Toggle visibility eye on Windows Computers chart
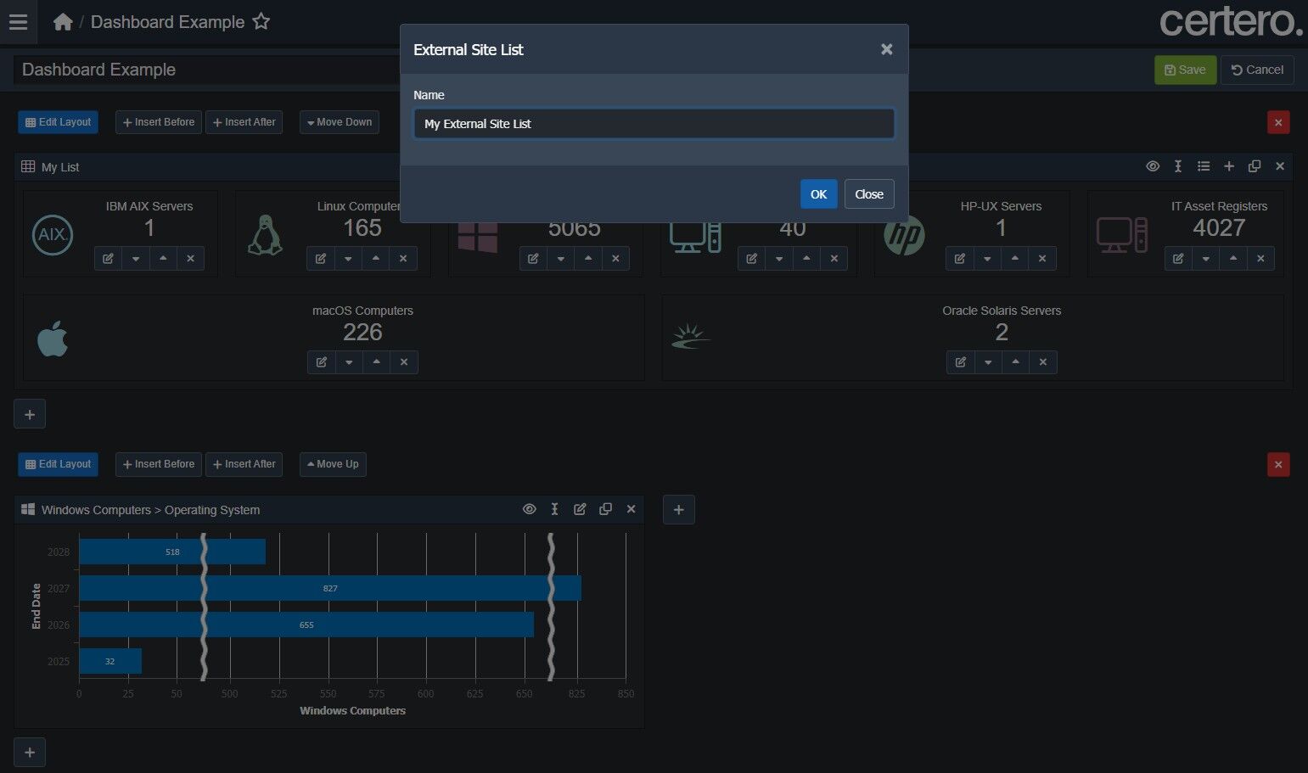Image resolution: width=1308 pixels, height=773 pixels. click(x=529, y=509)
